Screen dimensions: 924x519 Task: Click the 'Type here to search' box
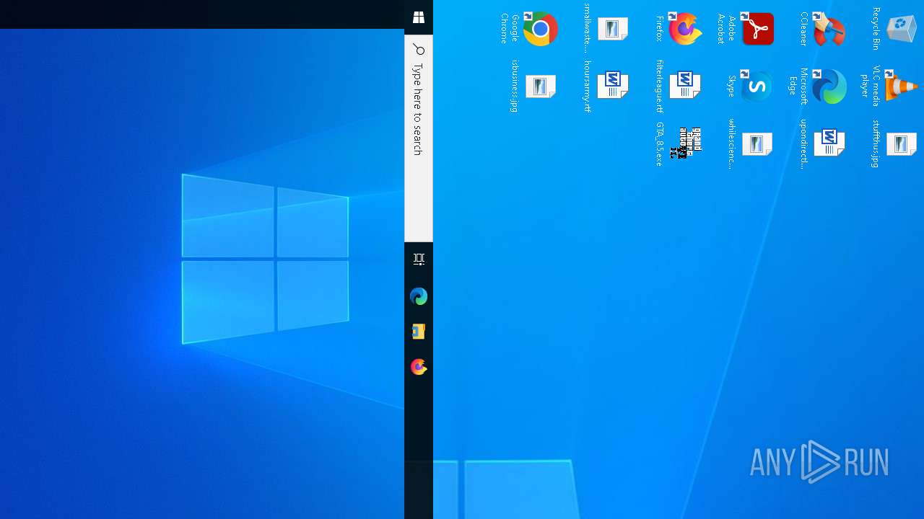click(x=419, y=138)
